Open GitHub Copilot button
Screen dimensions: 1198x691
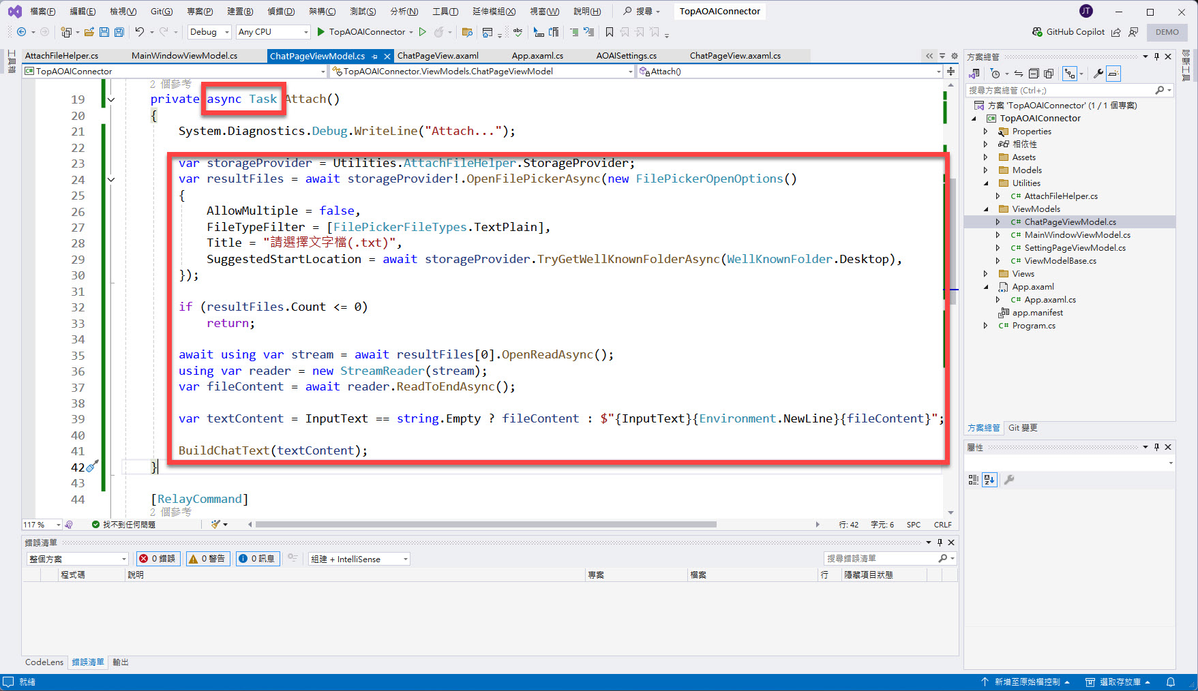pos(1068,32)
